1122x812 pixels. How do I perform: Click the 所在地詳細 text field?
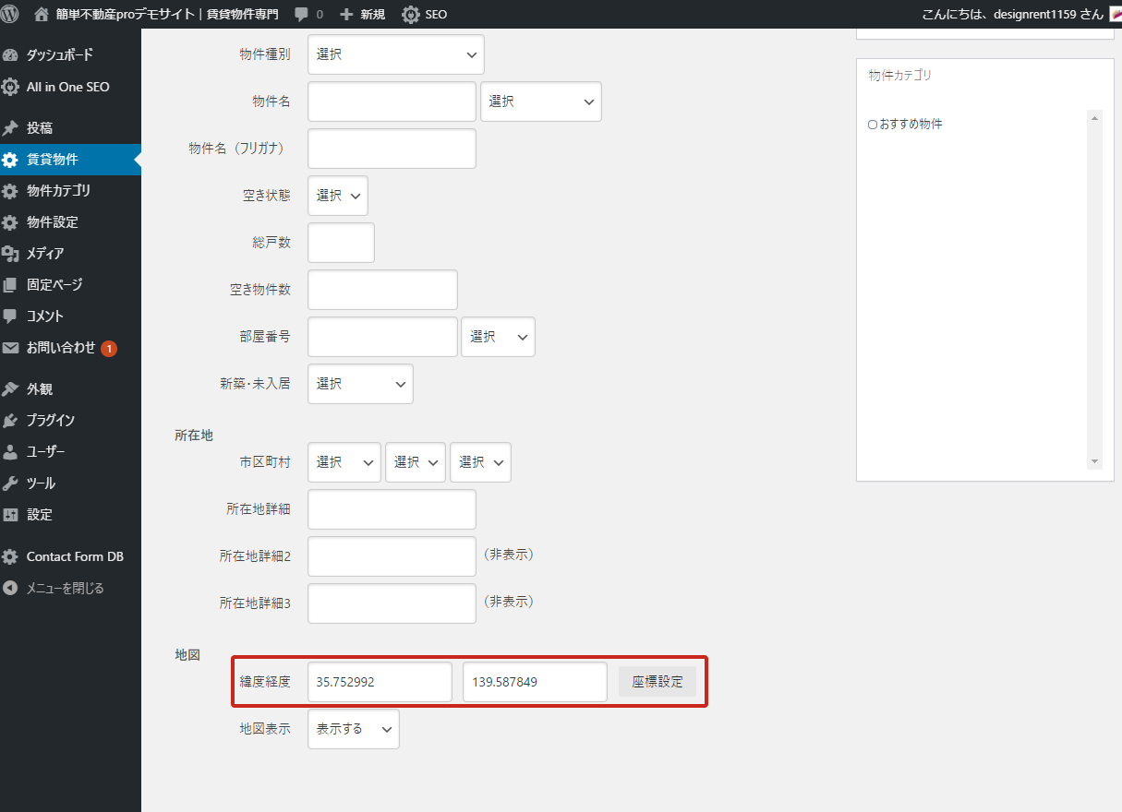pos(392,509)
